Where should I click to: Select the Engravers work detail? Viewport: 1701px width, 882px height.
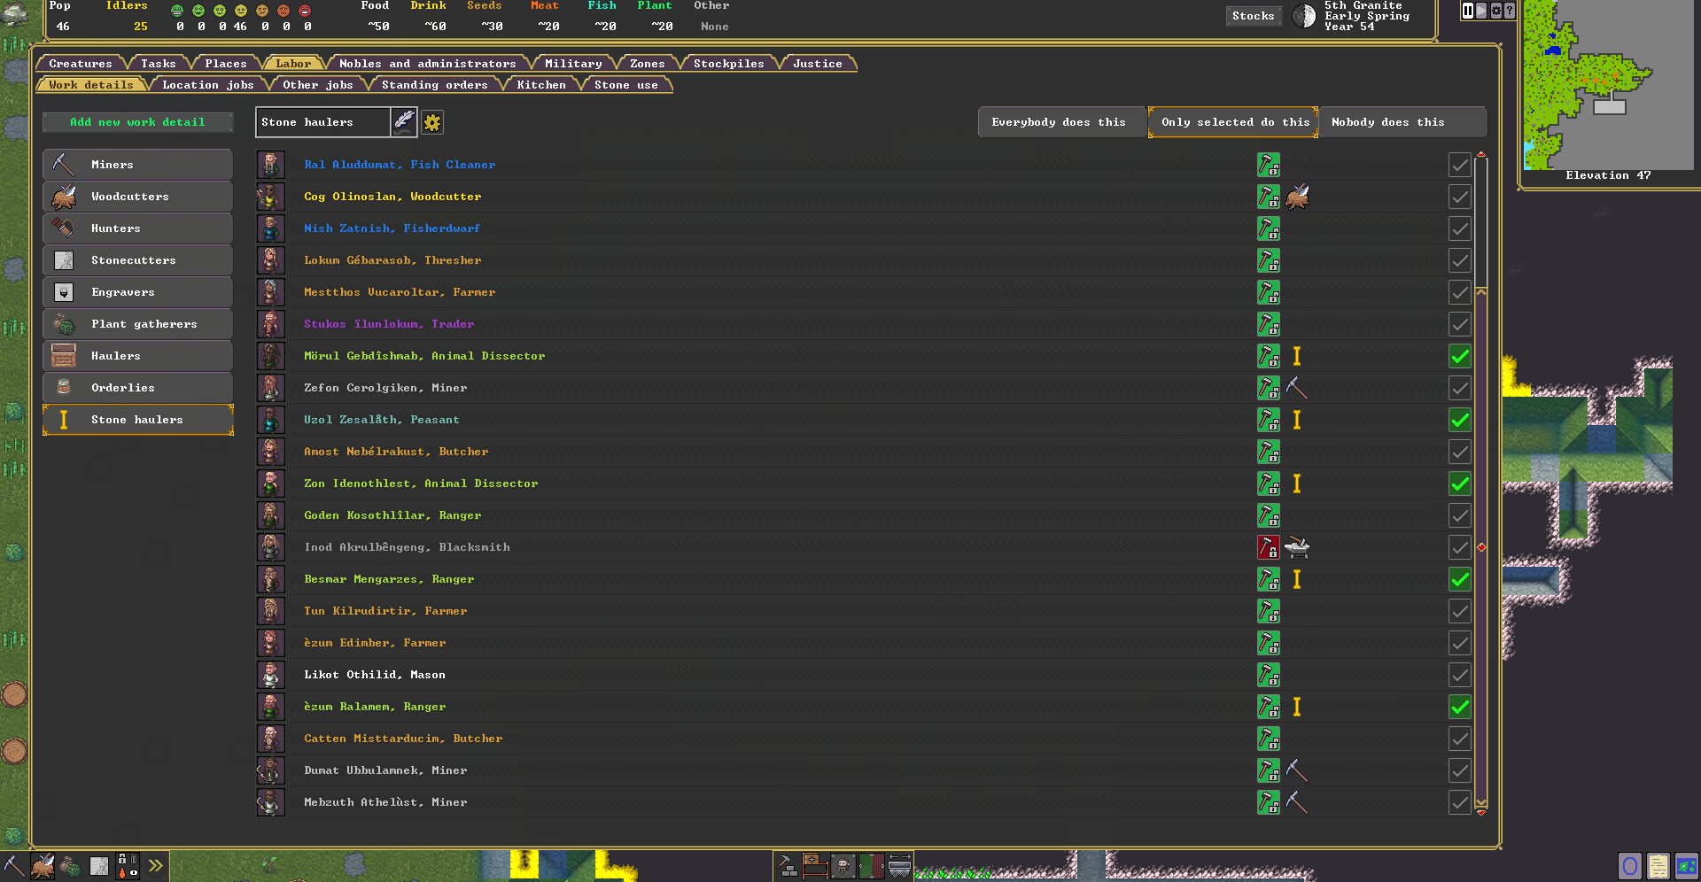pyautogui.click(x=137, y=292)
